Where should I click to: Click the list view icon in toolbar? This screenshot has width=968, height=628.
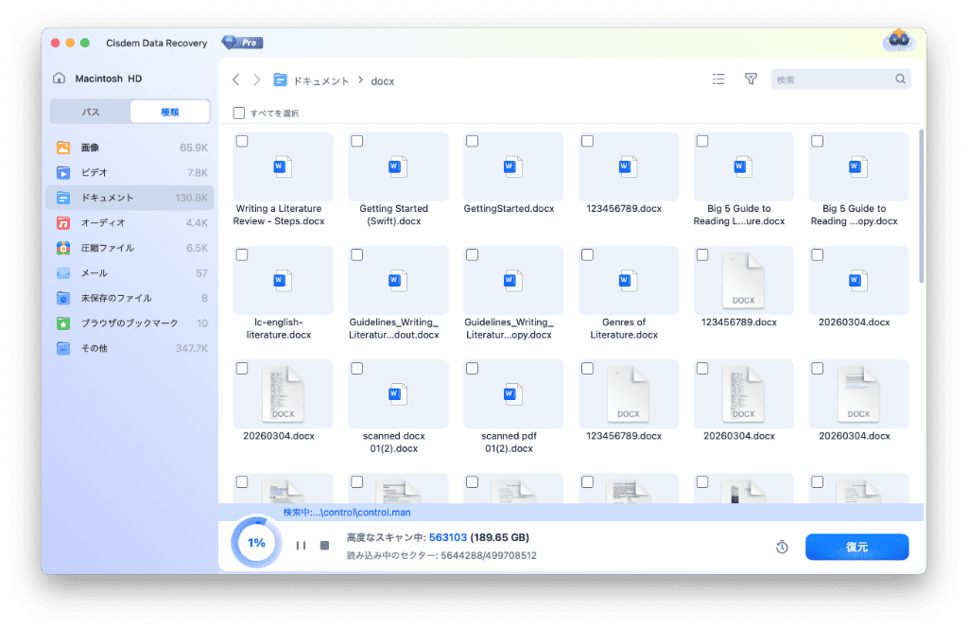718,79
